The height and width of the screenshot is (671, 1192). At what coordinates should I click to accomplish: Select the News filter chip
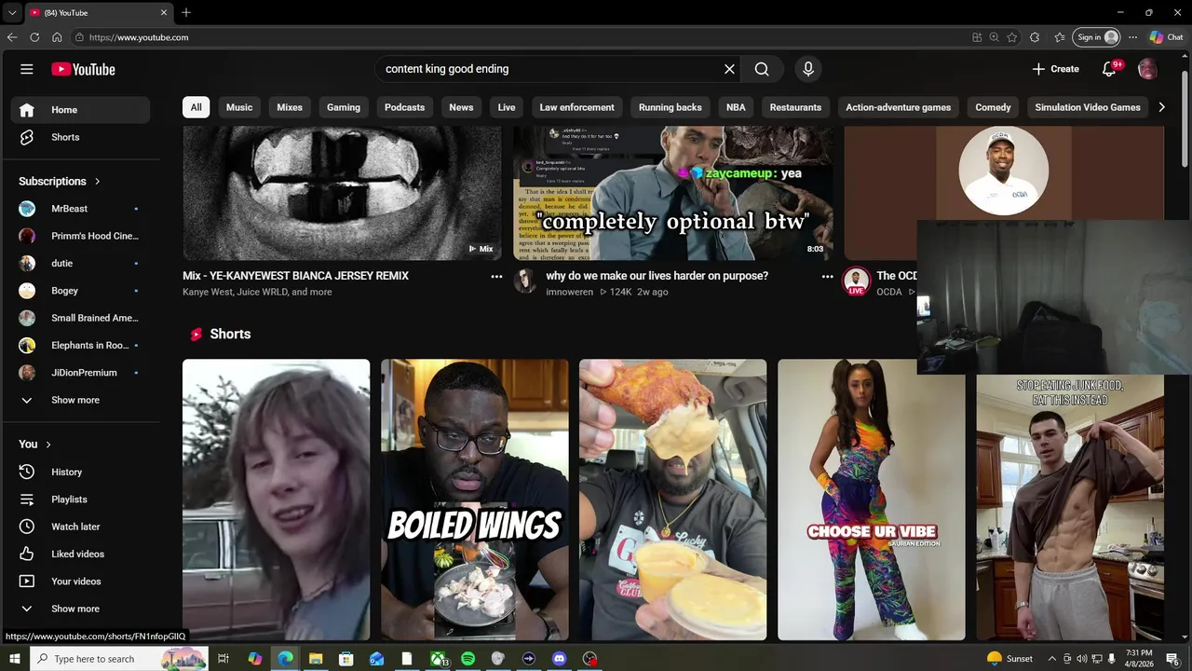pos(461,107)
